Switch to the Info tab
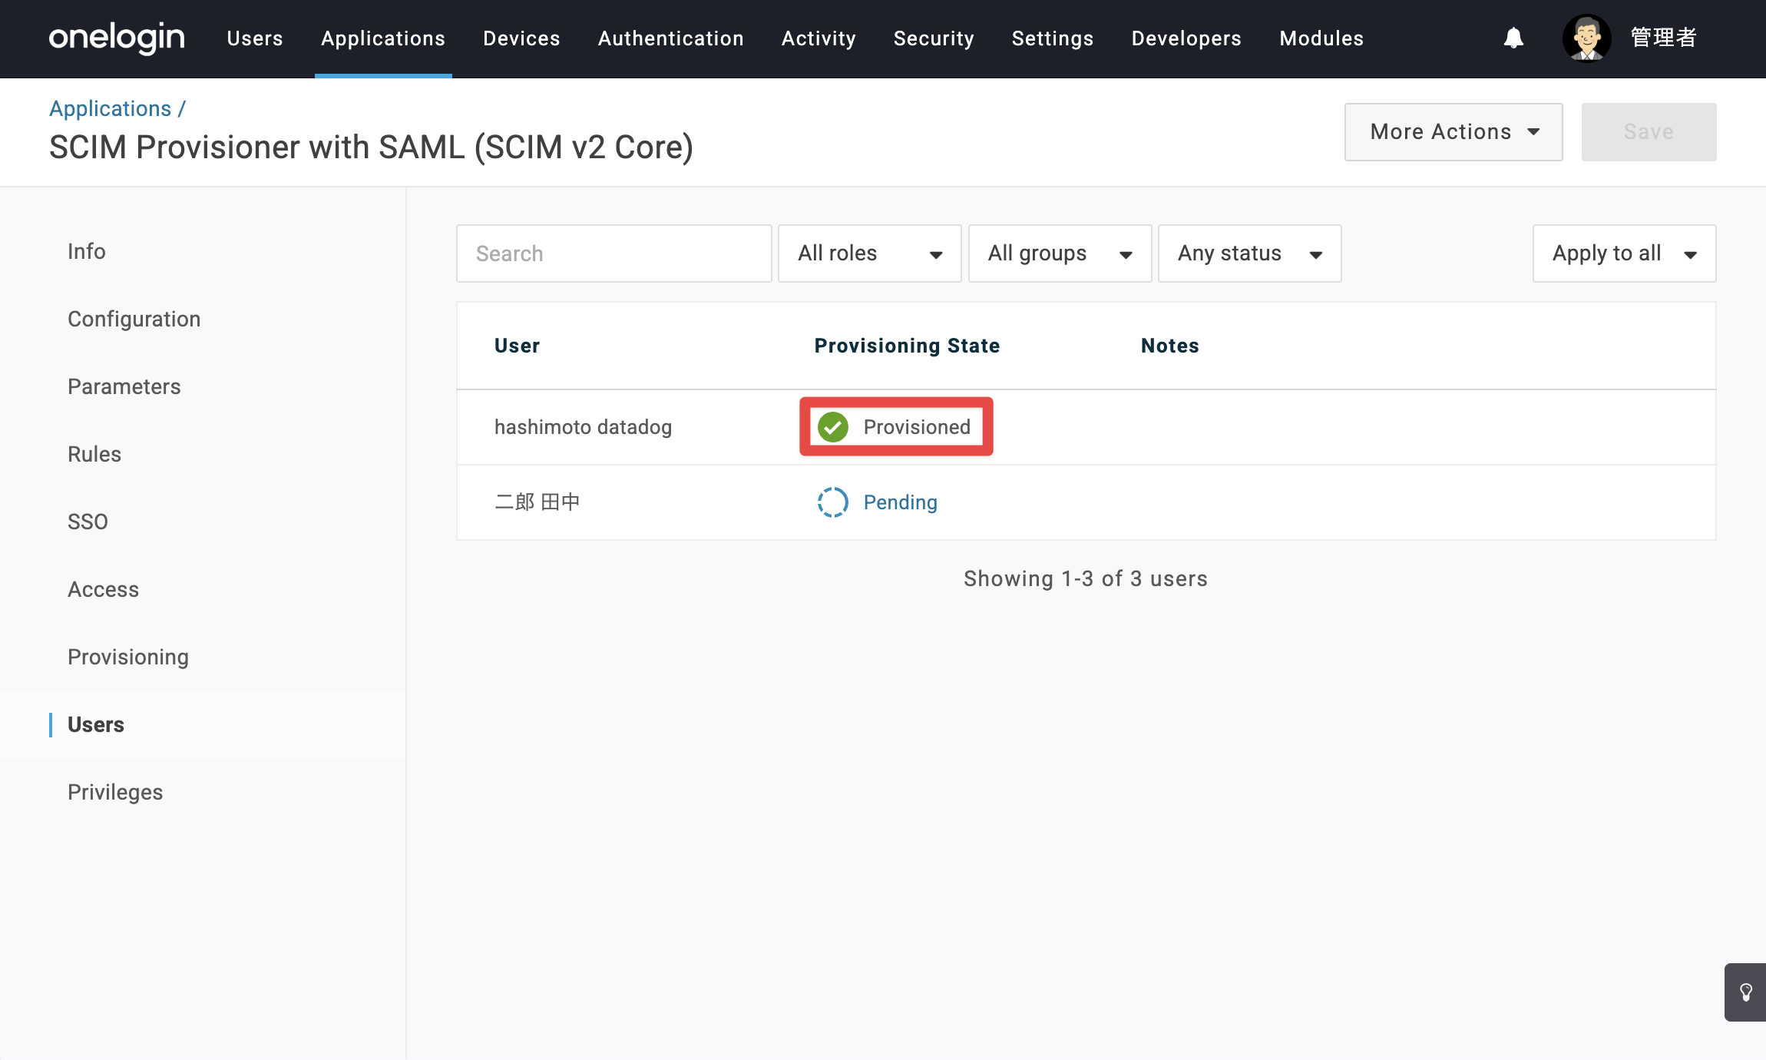 (87, 251)
